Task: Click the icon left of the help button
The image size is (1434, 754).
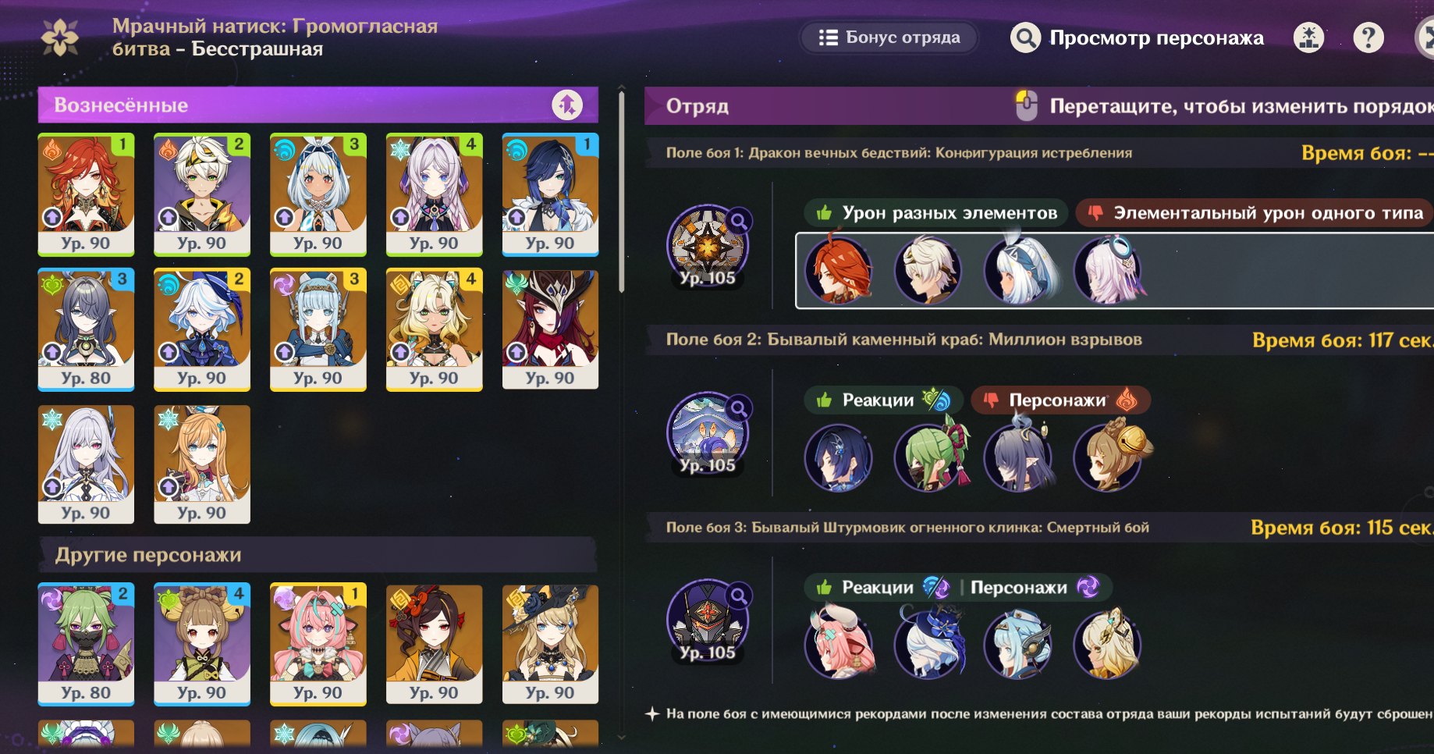Action: pyautogui.click(x=1309, y=37)
